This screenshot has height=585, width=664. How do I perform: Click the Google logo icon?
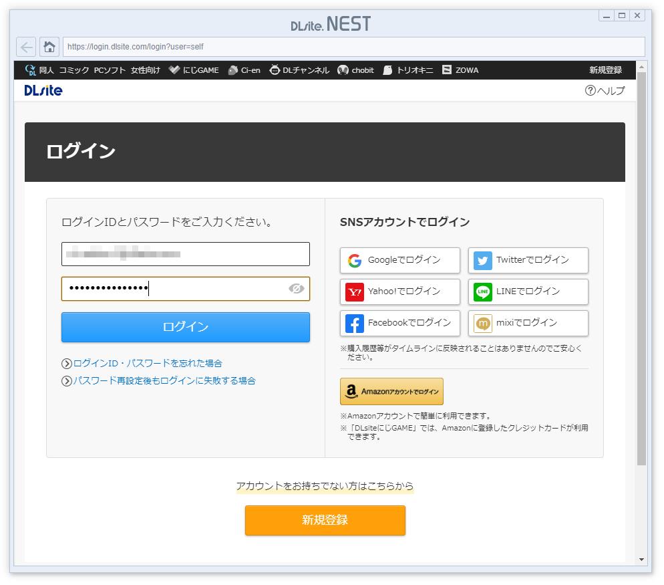pos(355,260)
